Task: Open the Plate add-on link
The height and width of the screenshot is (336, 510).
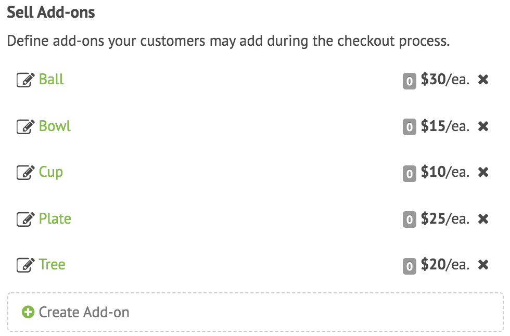Action: 55,218
